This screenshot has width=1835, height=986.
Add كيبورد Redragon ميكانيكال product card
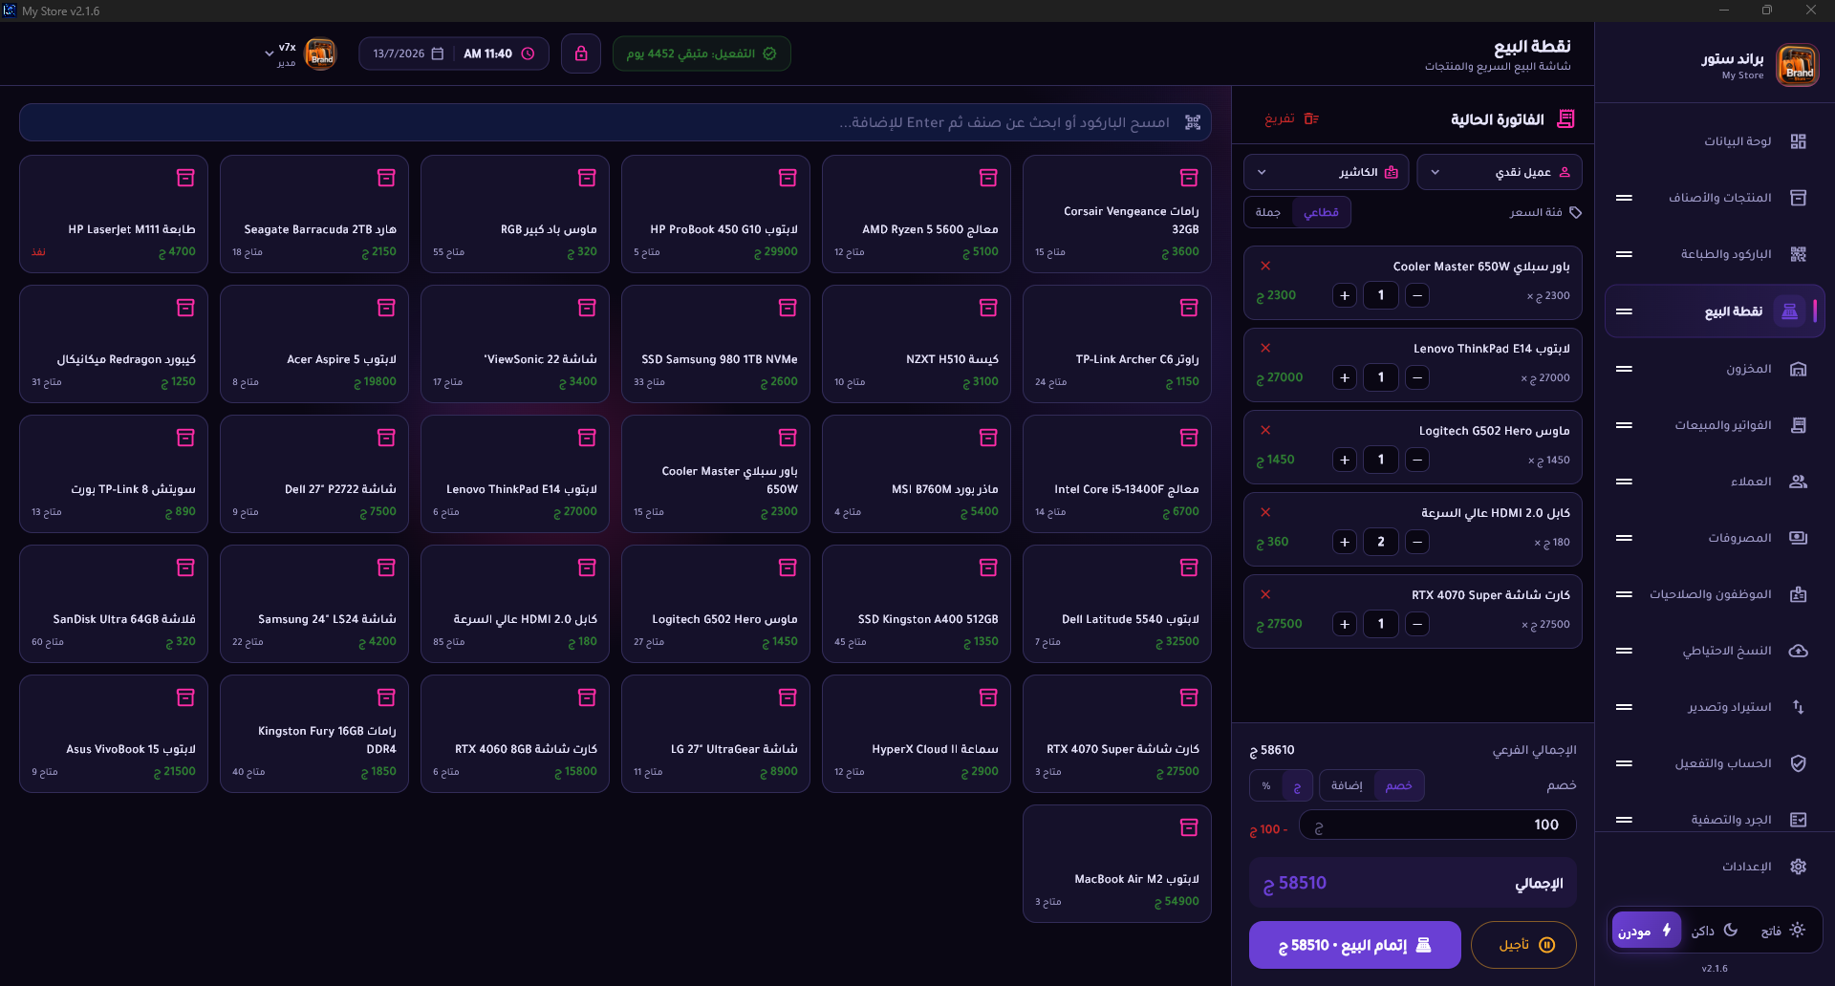coord(114,344)
